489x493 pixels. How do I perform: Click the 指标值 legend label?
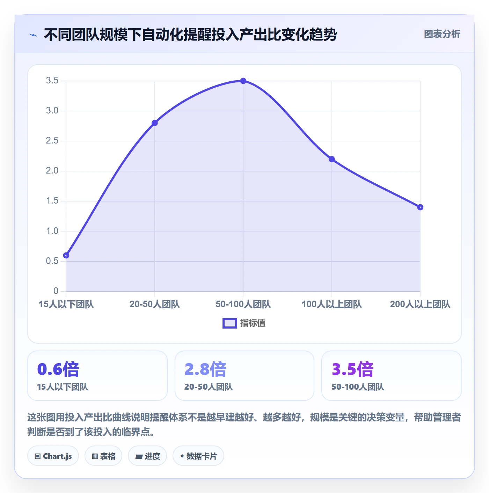click(x=253, y=323)
